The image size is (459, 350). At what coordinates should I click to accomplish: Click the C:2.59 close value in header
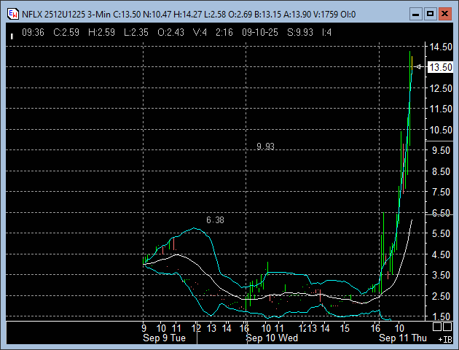[66, 32]
